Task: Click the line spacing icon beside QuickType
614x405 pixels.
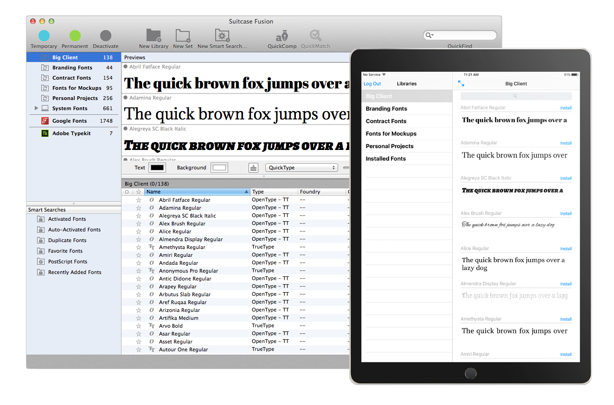Action: [253, 168]
